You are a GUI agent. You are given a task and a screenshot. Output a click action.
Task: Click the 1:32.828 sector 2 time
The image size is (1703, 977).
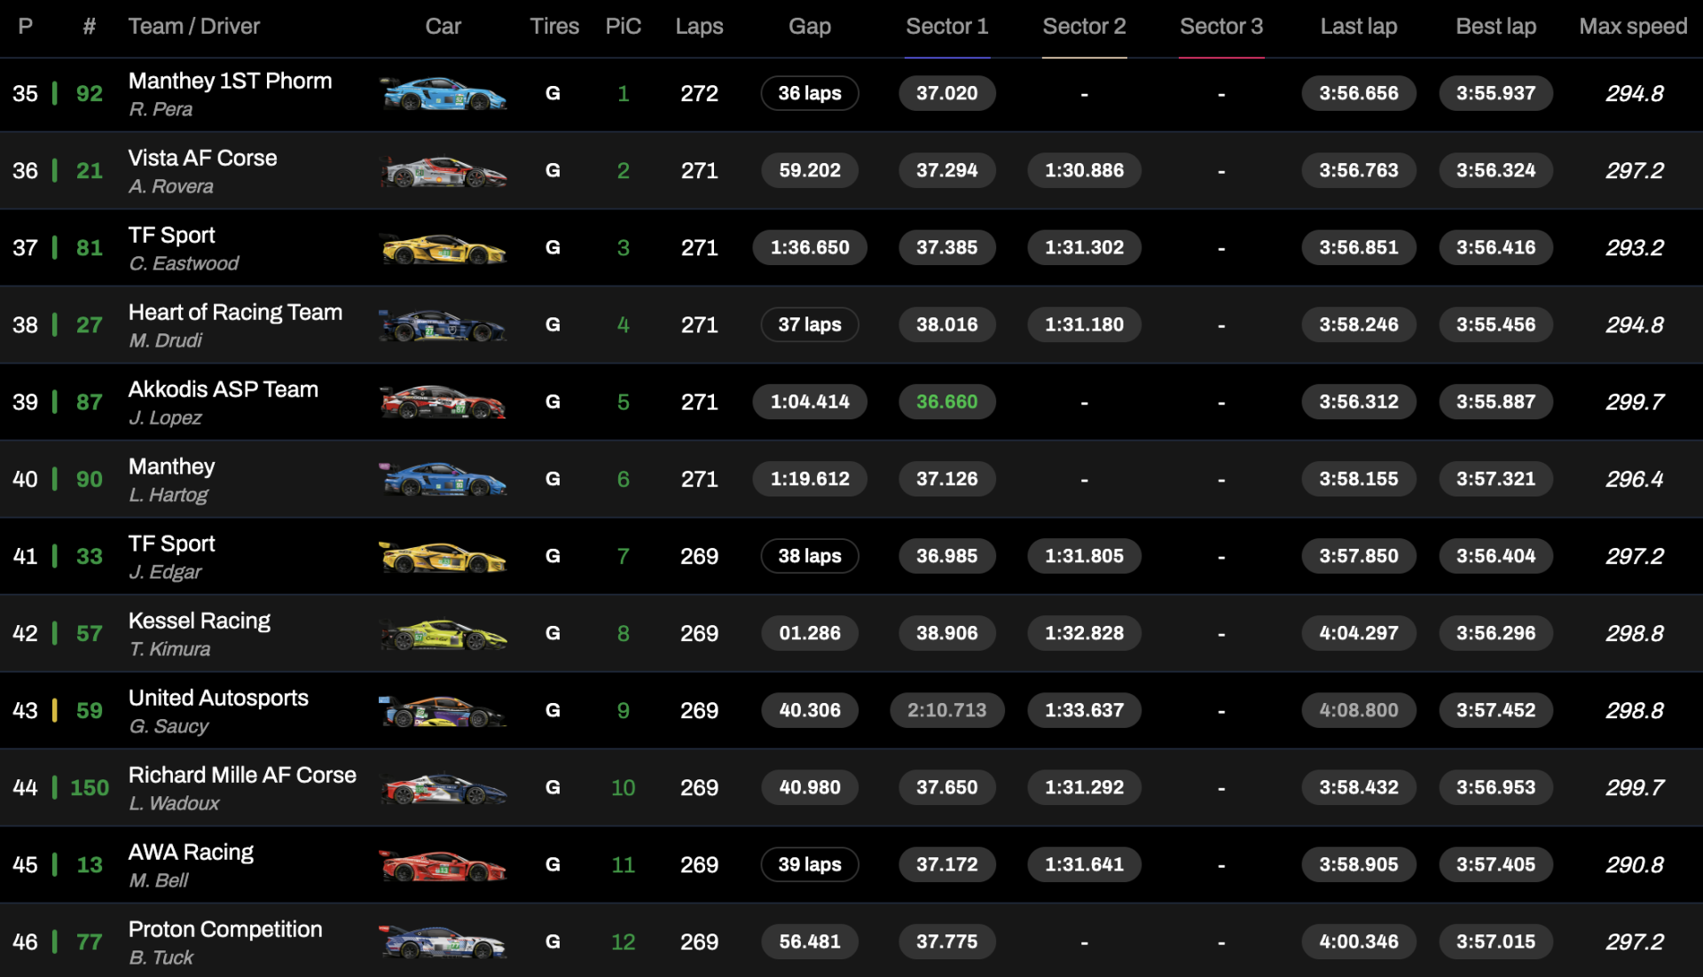1084,633
